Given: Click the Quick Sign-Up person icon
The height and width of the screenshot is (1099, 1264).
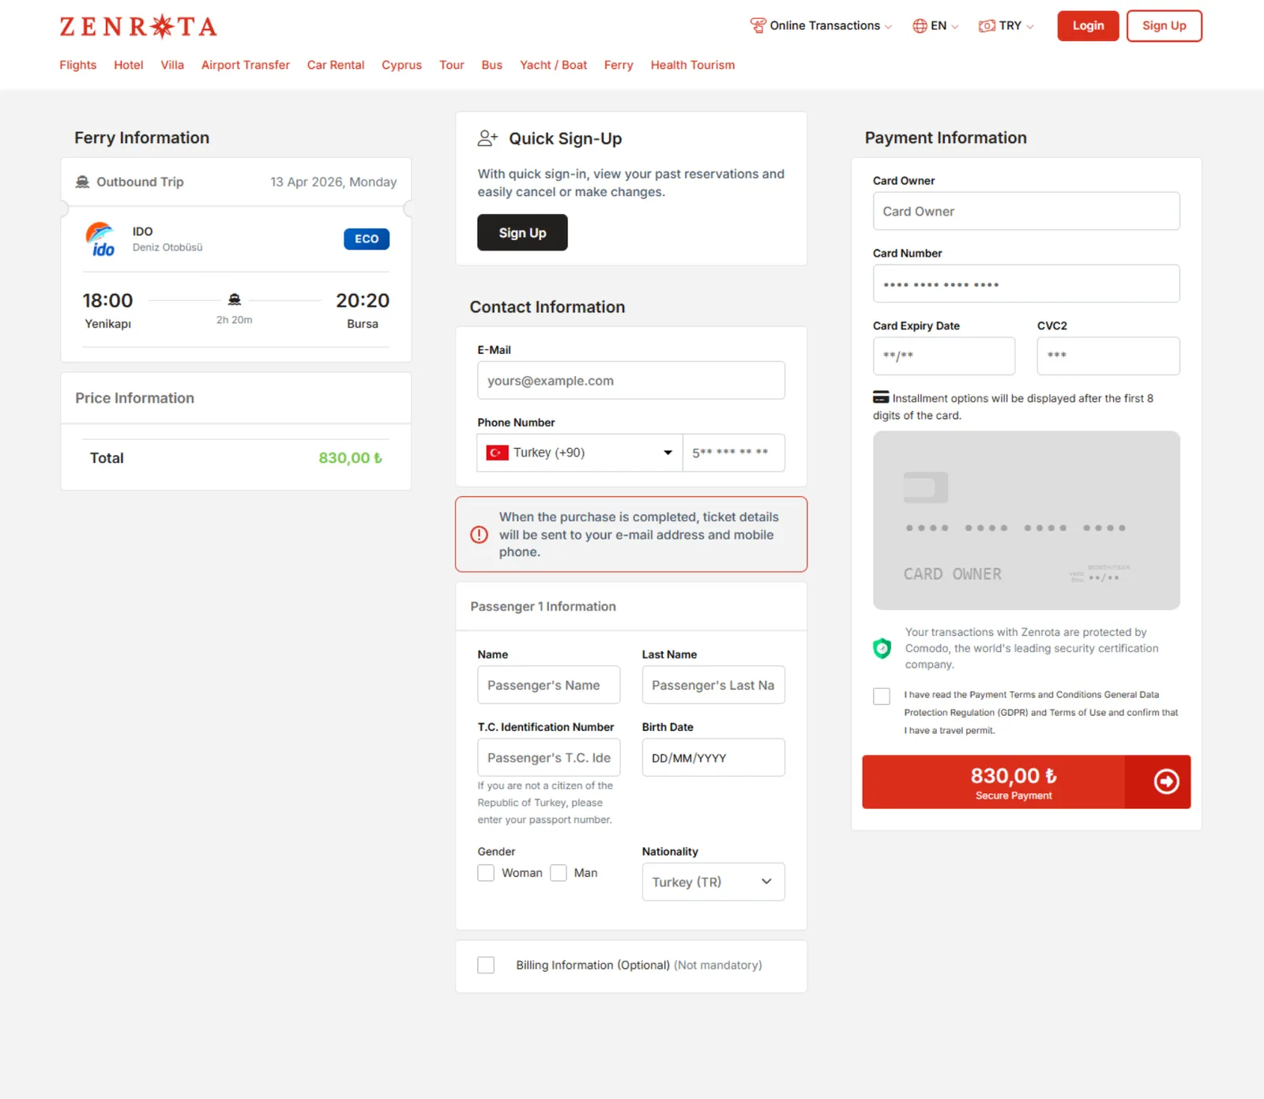Looking at the screenshot, I should coord(487,137).
